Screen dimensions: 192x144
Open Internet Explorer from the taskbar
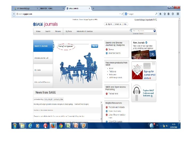click(30, 126)
